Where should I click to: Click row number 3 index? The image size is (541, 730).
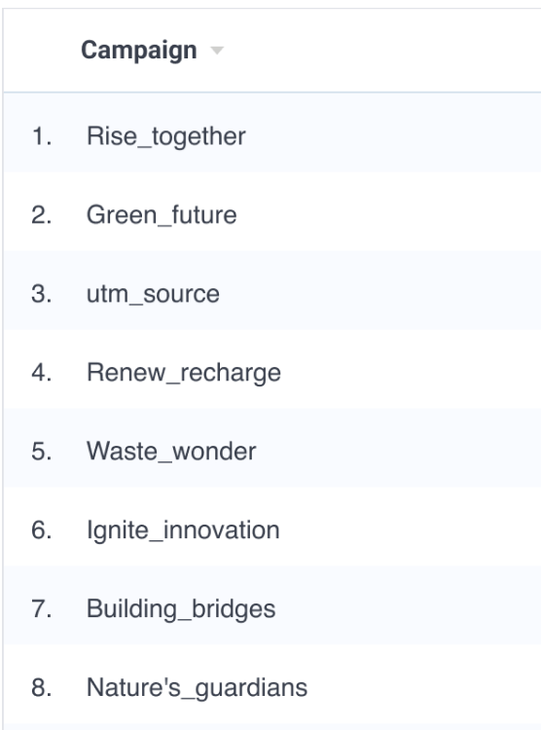click(x=42, y=294)
